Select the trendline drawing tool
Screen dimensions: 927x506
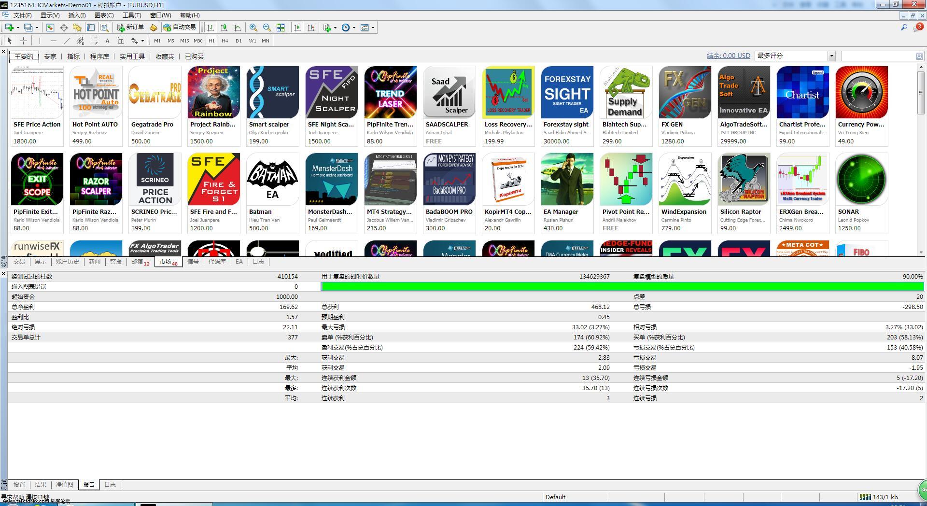(67, 41)
